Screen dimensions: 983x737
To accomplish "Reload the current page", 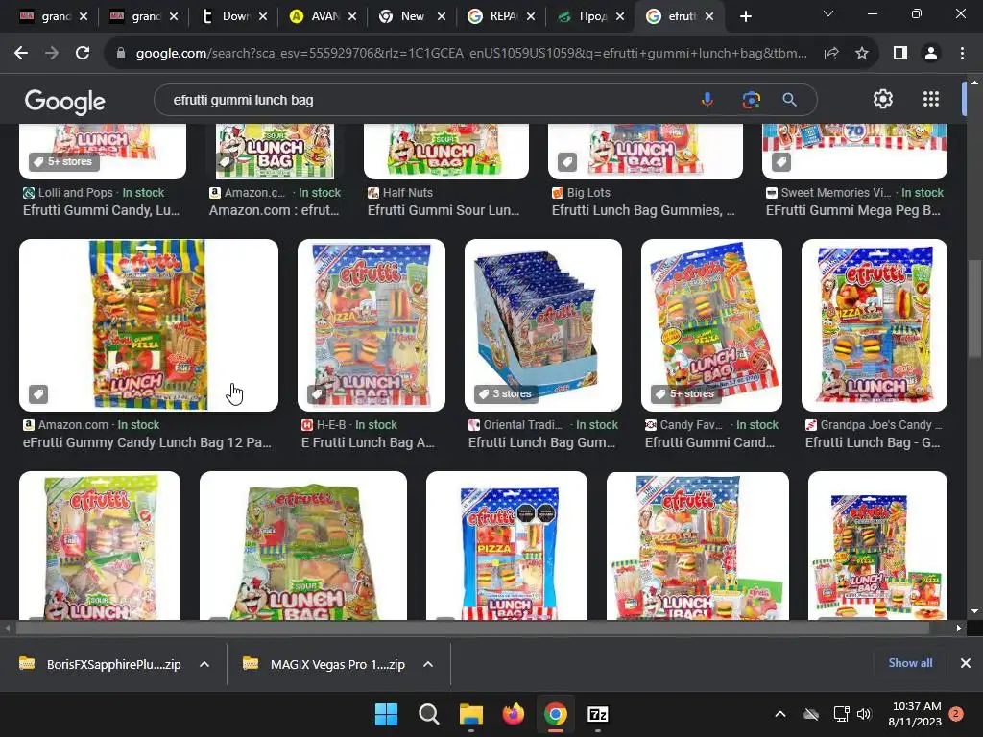I will (x=83, y=54).
